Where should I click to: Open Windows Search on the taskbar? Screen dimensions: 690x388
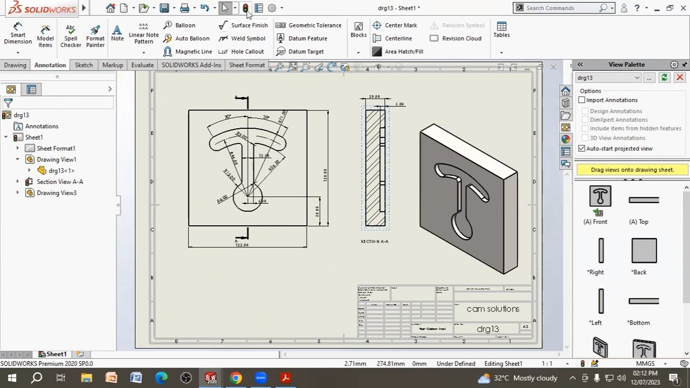coord(37,378)
